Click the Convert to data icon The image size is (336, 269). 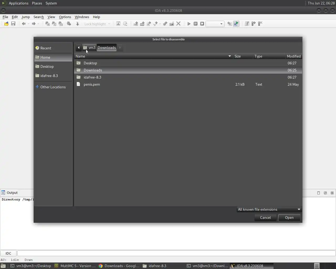(142, 24)
